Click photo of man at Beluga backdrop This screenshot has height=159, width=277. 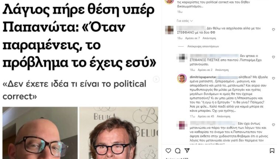click(x=119, y=133)
